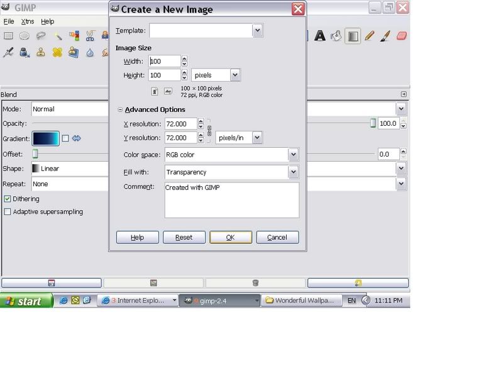Click the Opacity slider handle

[373, 123]
